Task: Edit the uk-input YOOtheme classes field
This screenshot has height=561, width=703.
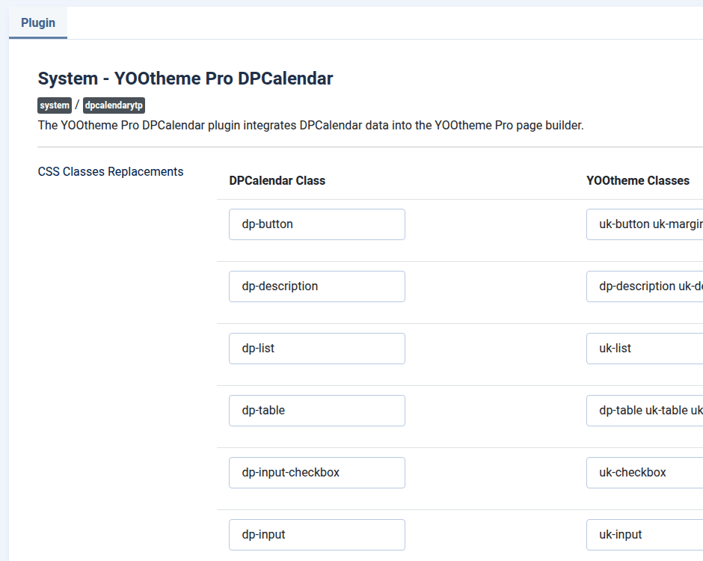Action: point(645,535)
